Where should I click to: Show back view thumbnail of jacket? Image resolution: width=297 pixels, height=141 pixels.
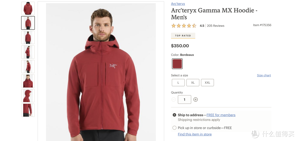coord(28,37)
